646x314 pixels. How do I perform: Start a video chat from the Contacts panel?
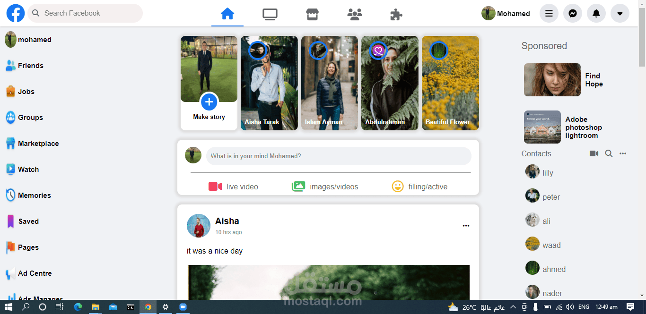[x=594, y=153]
